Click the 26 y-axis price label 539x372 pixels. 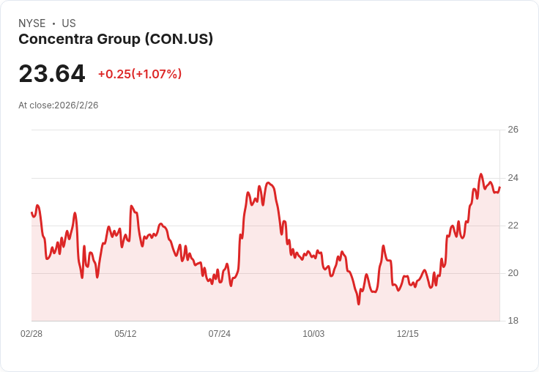click(513, 130)
